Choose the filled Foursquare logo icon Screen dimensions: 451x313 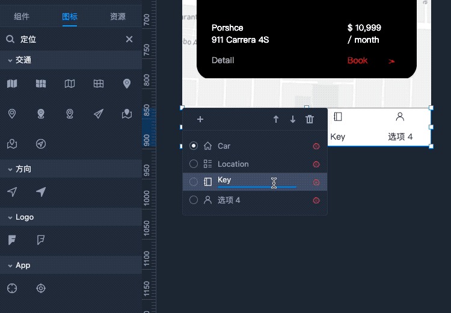12,240
